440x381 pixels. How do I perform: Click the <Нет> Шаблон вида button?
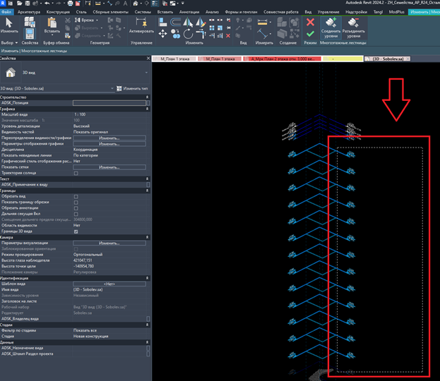click(x=109, y=284)
